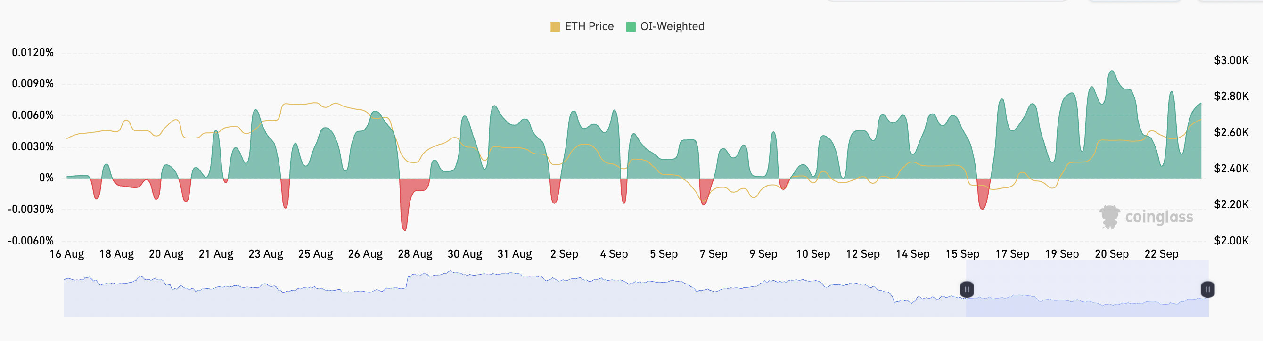Click the $3.00K price axis label

[x=1231, y=60]
